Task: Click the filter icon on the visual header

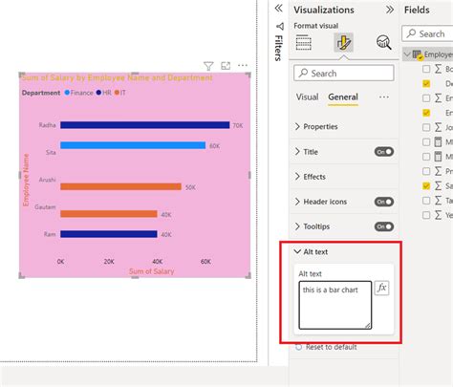Action: pos(208,66)
